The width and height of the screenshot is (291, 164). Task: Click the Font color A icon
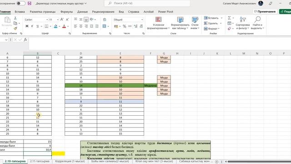click(x=64, y=26)
